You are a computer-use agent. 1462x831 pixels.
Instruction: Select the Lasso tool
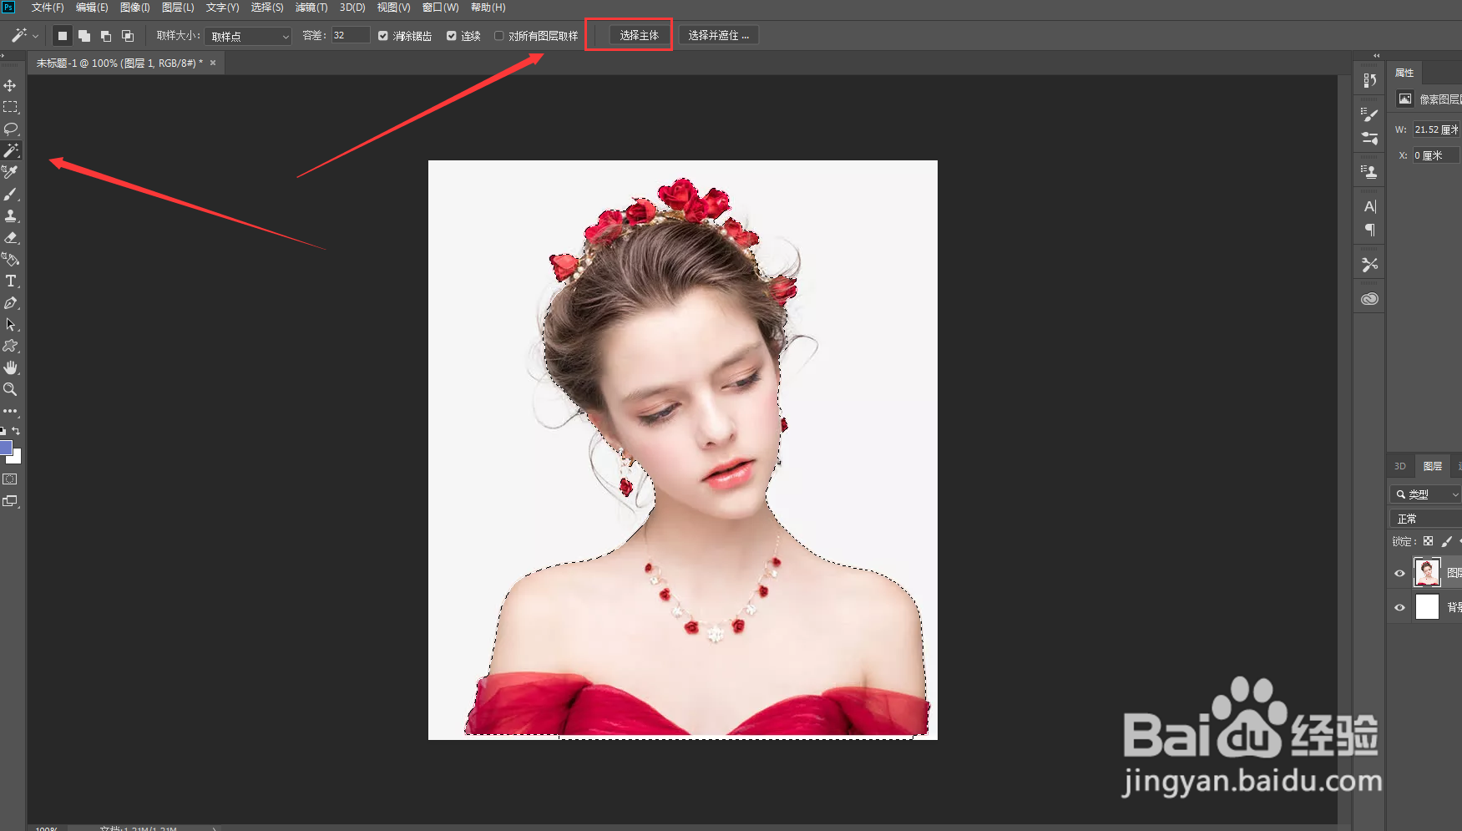pos(10,129)
